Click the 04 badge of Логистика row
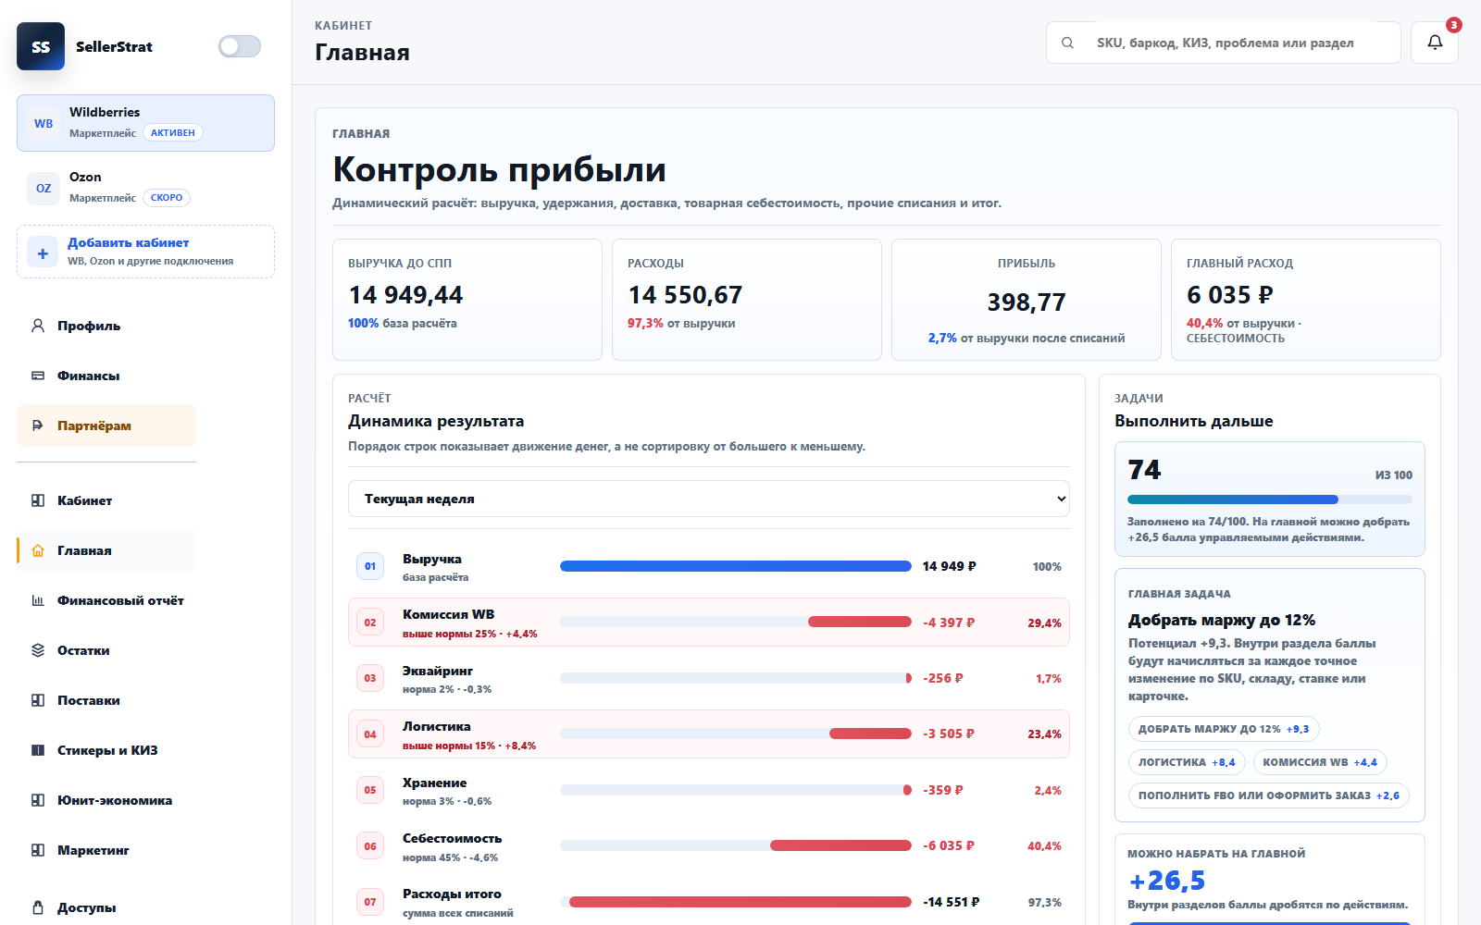1481x925 pixels. click(x=370, y=734)
